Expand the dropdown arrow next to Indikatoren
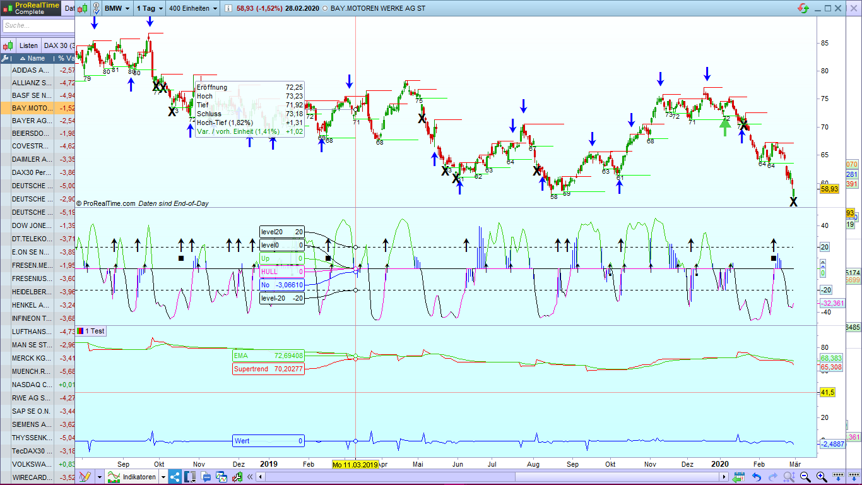Screen dimensions: 862x485 click(x=163, y=477)
